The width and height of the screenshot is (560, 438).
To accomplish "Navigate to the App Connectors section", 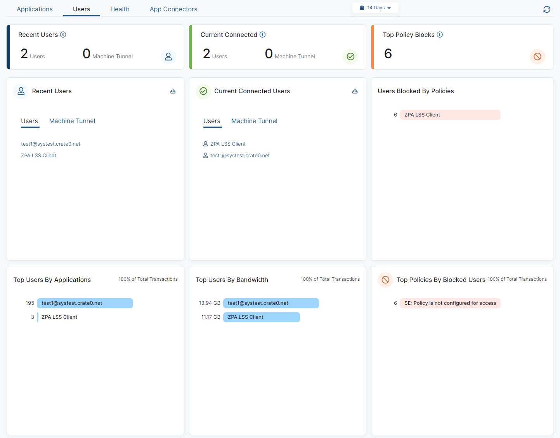I will pyautogui.click(x=173, y=9).
